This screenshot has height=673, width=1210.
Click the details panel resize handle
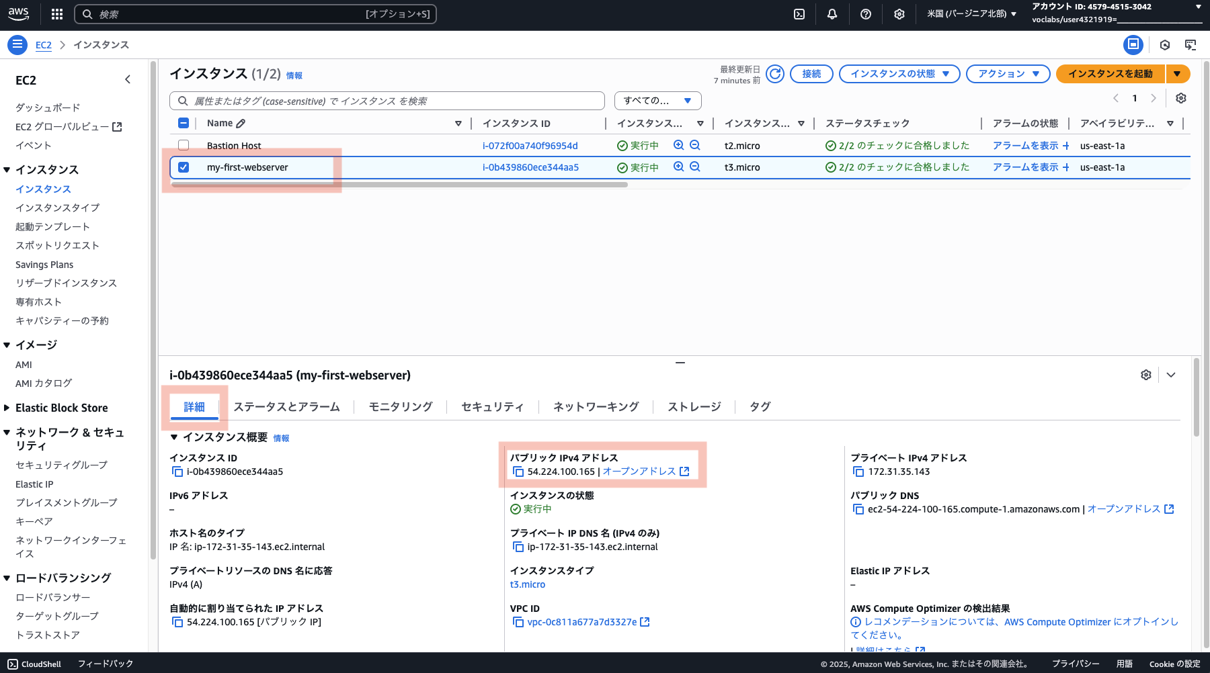coord(680,363)
